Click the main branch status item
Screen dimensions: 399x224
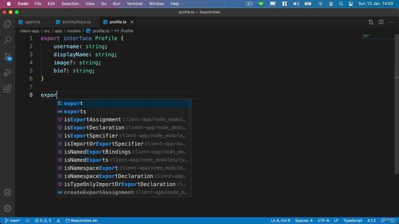click(x=12, y=220)
